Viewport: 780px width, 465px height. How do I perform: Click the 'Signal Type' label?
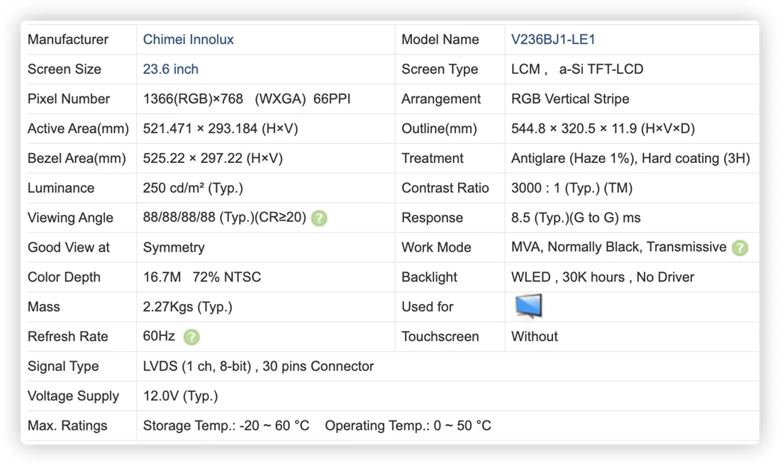coord(63,366)
